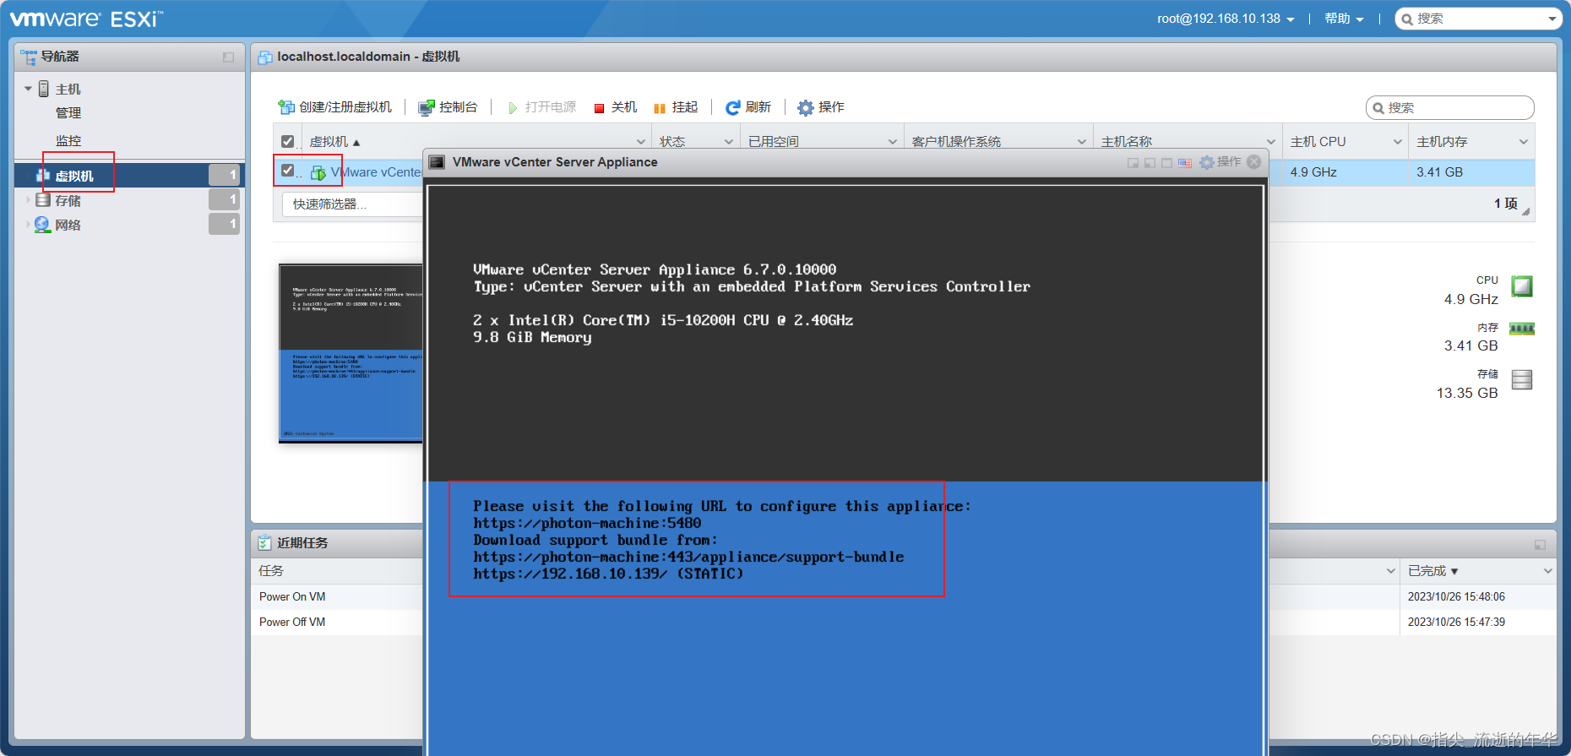This screenshot has height=756, width=1571.
Task: Open the console window's 操作 gear menu
Action: (x=1220, y=162)
